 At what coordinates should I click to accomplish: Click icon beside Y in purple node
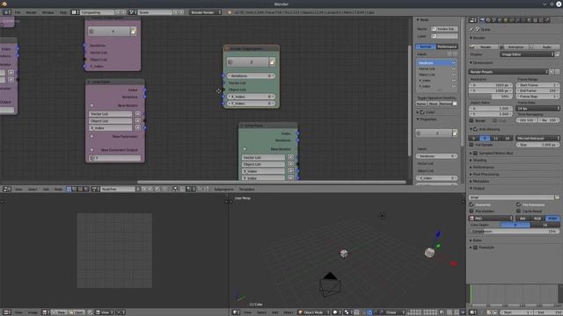coord(133,32)
